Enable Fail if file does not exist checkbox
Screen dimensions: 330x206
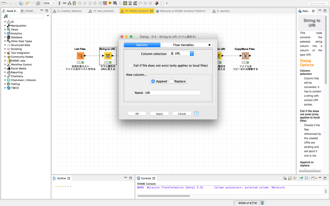click(x=131, y=65)
